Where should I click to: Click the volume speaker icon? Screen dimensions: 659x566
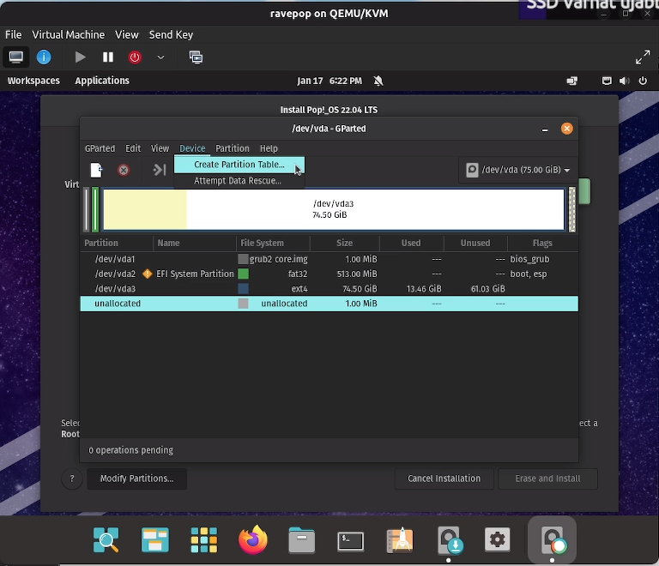(x=625, y=81)
